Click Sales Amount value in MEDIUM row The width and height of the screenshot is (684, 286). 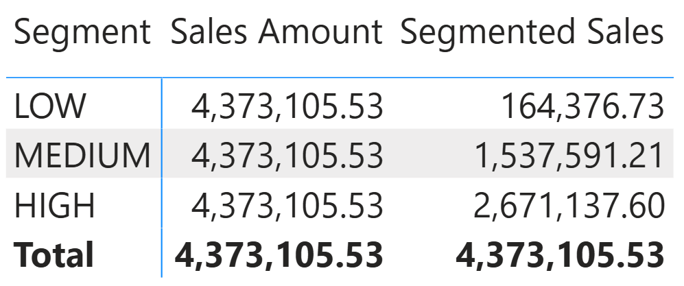coord(287,156)
